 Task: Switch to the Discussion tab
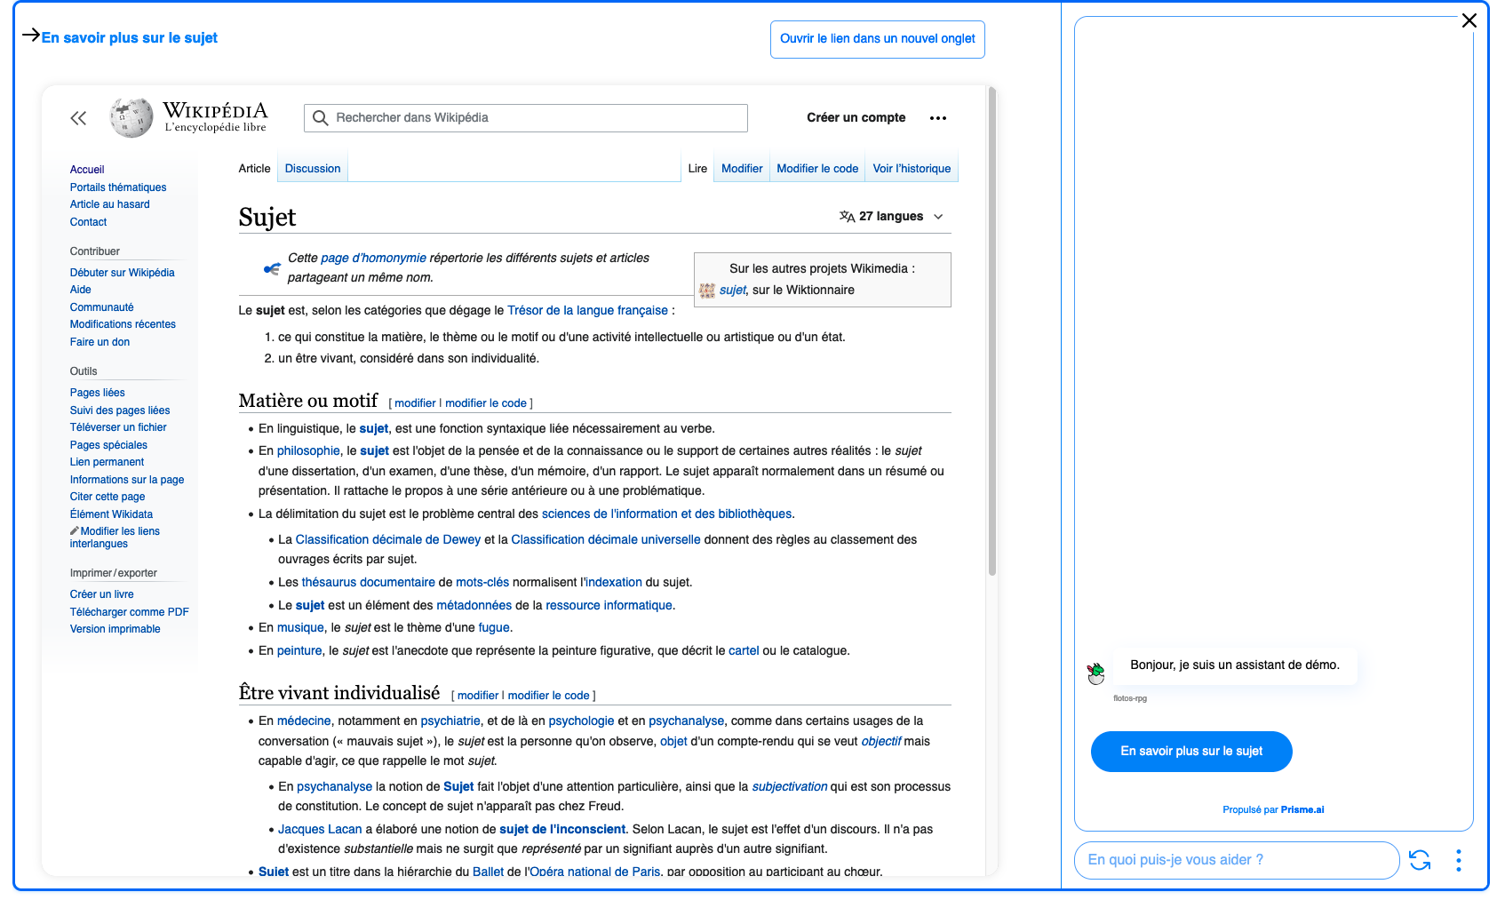(313, 169)
